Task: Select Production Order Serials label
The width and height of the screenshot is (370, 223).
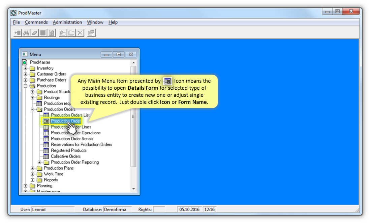Action: (72, 139)
